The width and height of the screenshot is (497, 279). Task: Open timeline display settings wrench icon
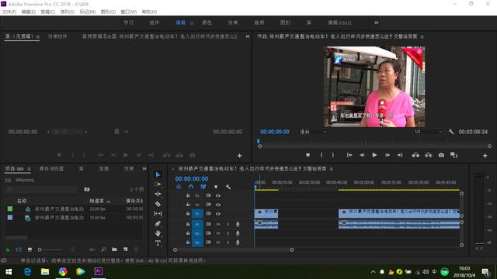[x=228, y=187]
